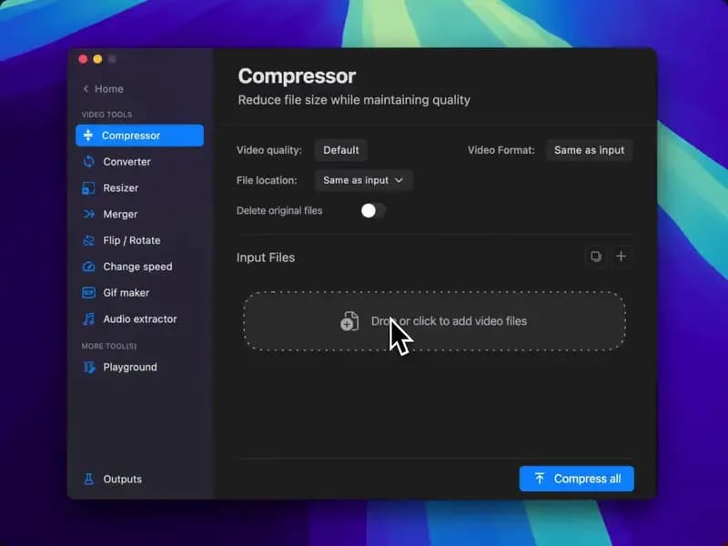Select the Resizer tool icon
Viewport: 728px width, 546px height.
point(88,188)
